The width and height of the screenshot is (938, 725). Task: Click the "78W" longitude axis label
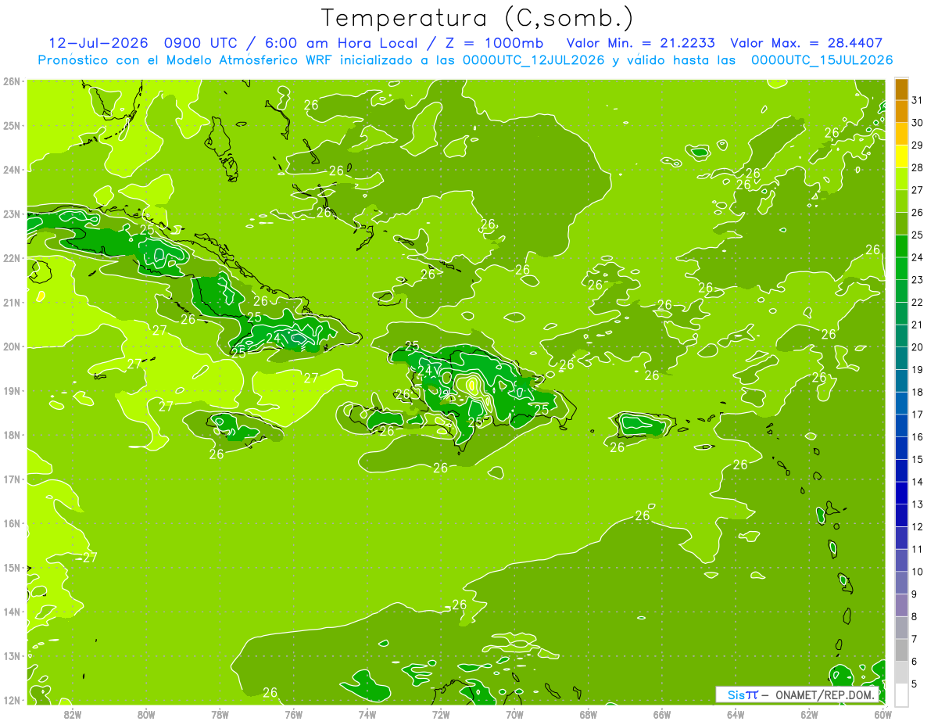pyautogui.click(x=220, y=714)
